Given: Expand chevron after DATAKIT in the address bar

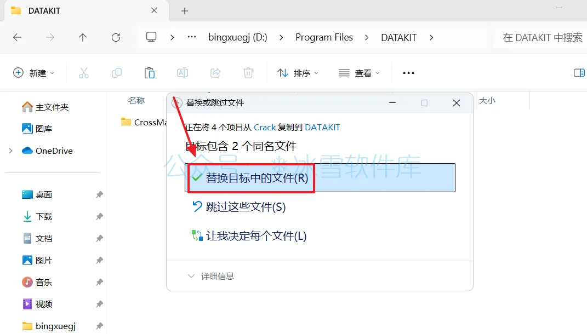Looking at the screenshot, I should pos(431,37).
